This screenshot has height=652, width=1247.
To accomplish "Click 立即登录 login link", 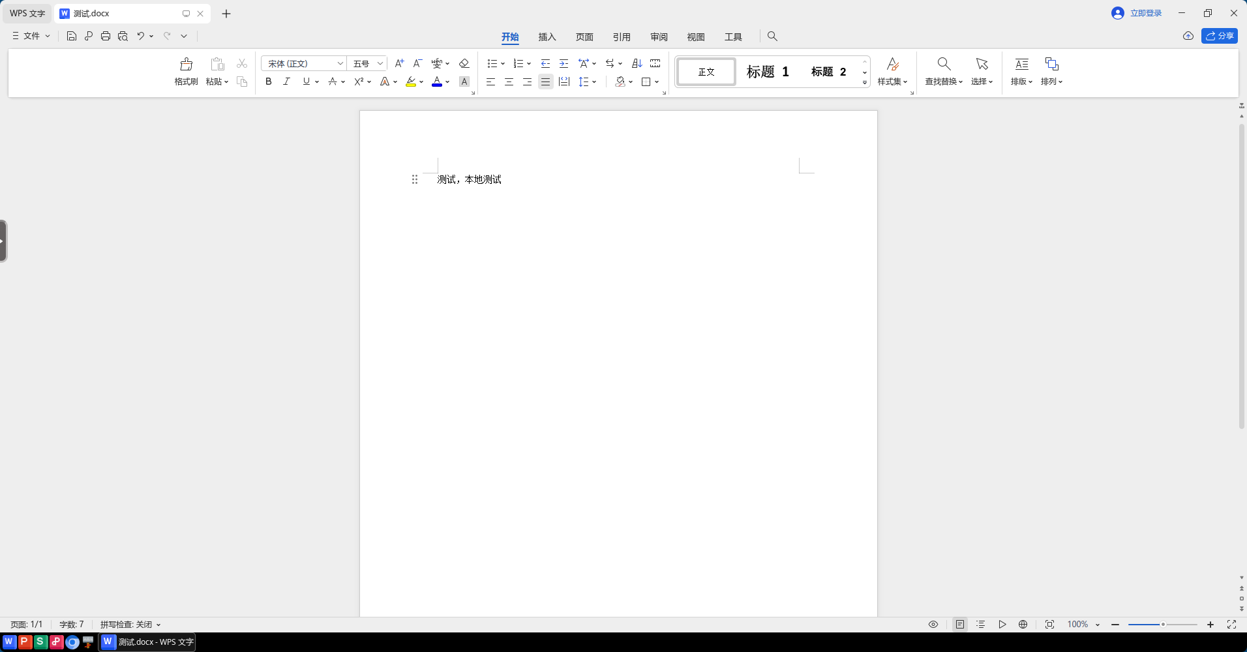I will click(1146, 13).
